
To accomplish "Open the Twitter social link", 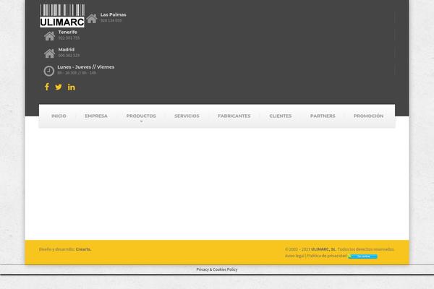I will point(59,87).
